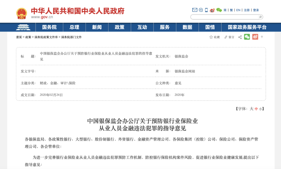This screenshot has width=281, height=169.
Task: Click the 发布日期 value 2020年
Action: coord(179,95)
